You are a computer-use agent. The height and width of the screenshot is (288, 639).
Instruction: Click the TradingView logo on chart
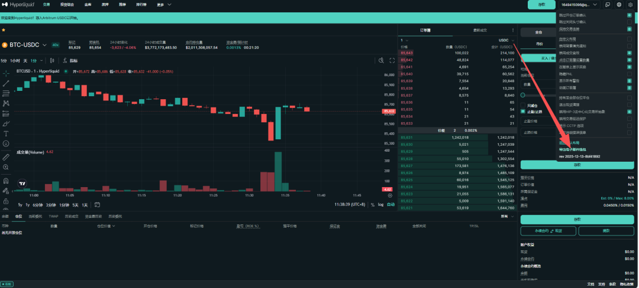tap(22, 183)
